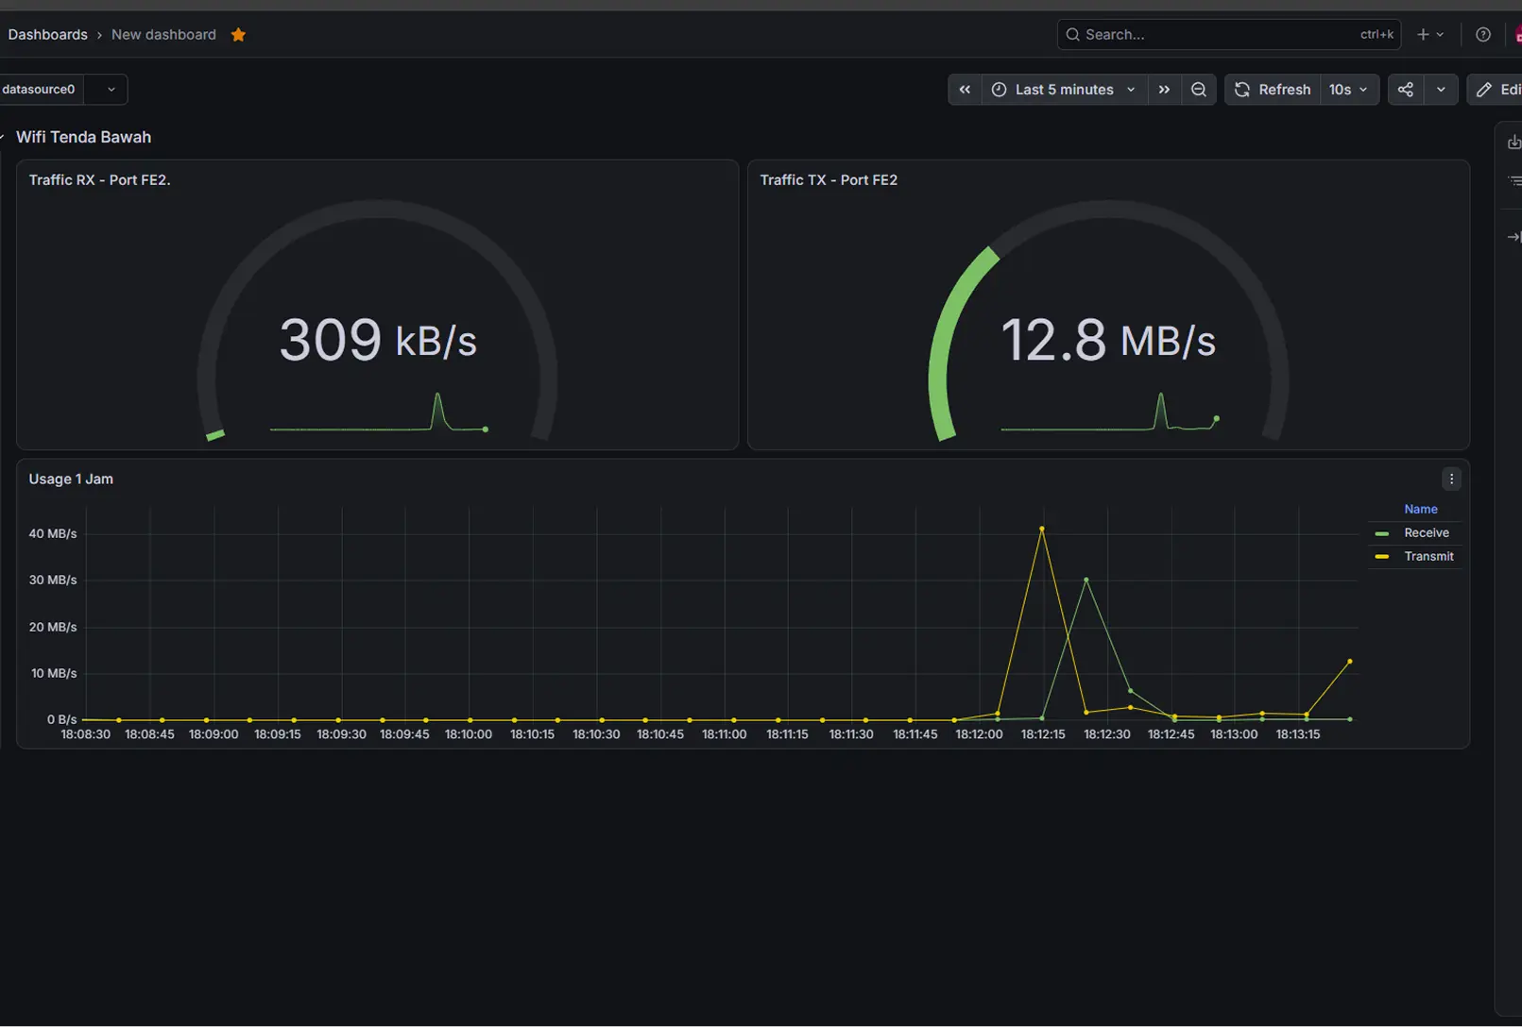
Task: Click the dock arrow icon in sidebar
Action: pos(1513,237)
